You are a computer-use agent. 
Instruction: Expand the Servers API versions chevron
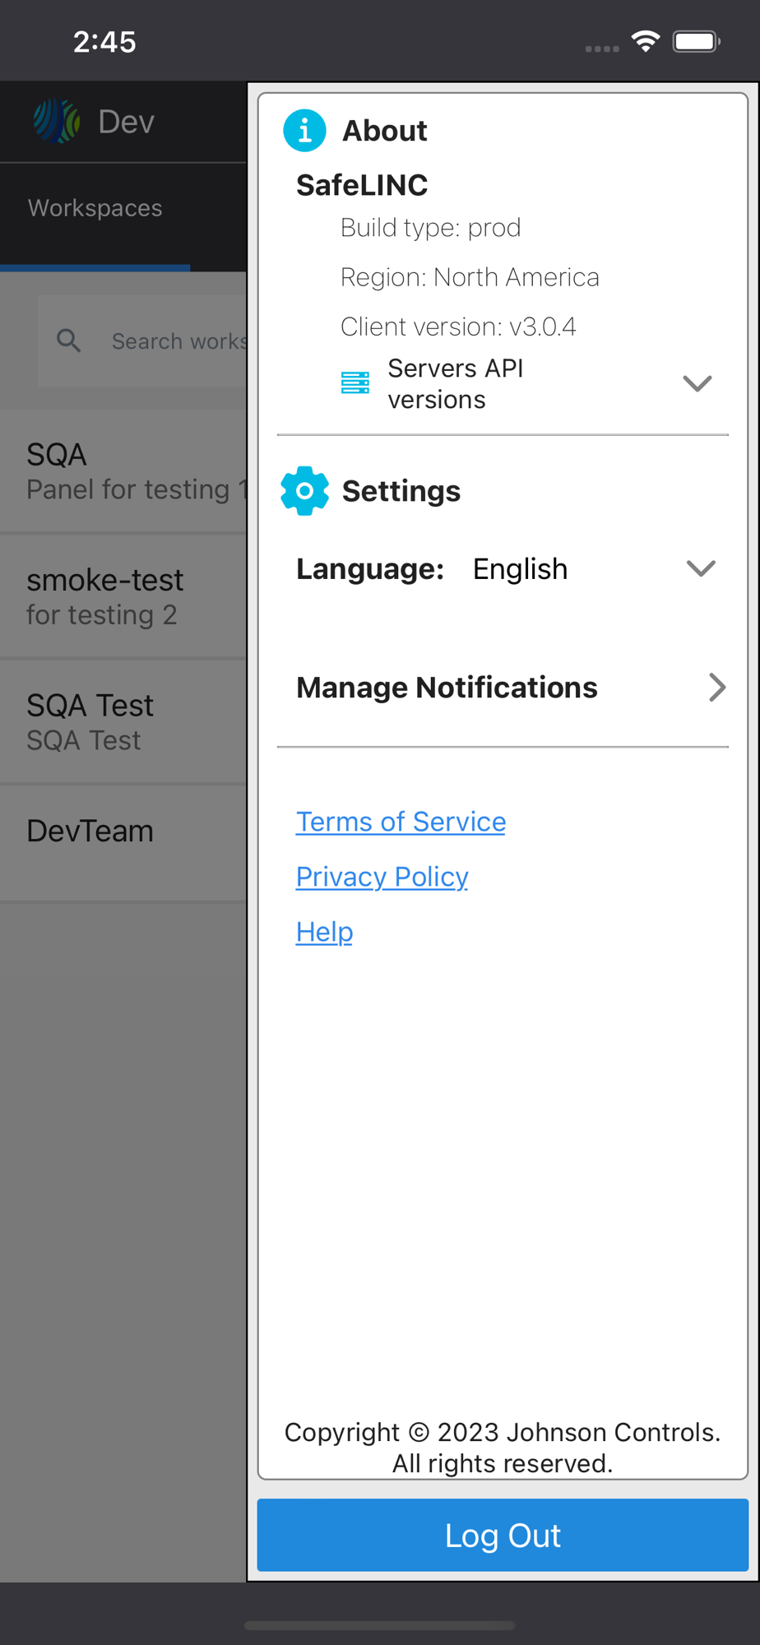(x=697, y=383)
